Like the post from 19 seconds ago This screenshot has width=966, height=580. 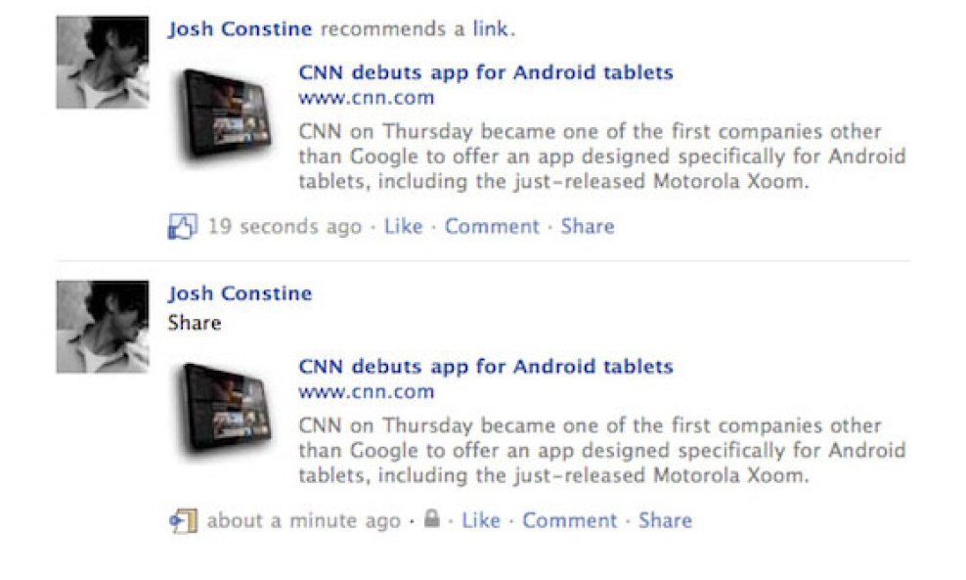click(x=404, y=227)
